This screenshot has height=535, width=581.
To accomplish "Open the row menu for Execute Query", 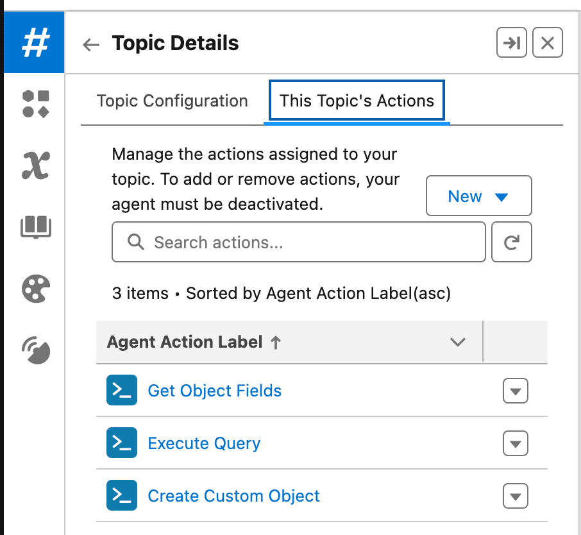I will 515,443.
